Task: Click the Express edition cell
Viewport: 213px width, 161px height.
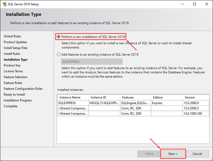Action: pos(167,103)
